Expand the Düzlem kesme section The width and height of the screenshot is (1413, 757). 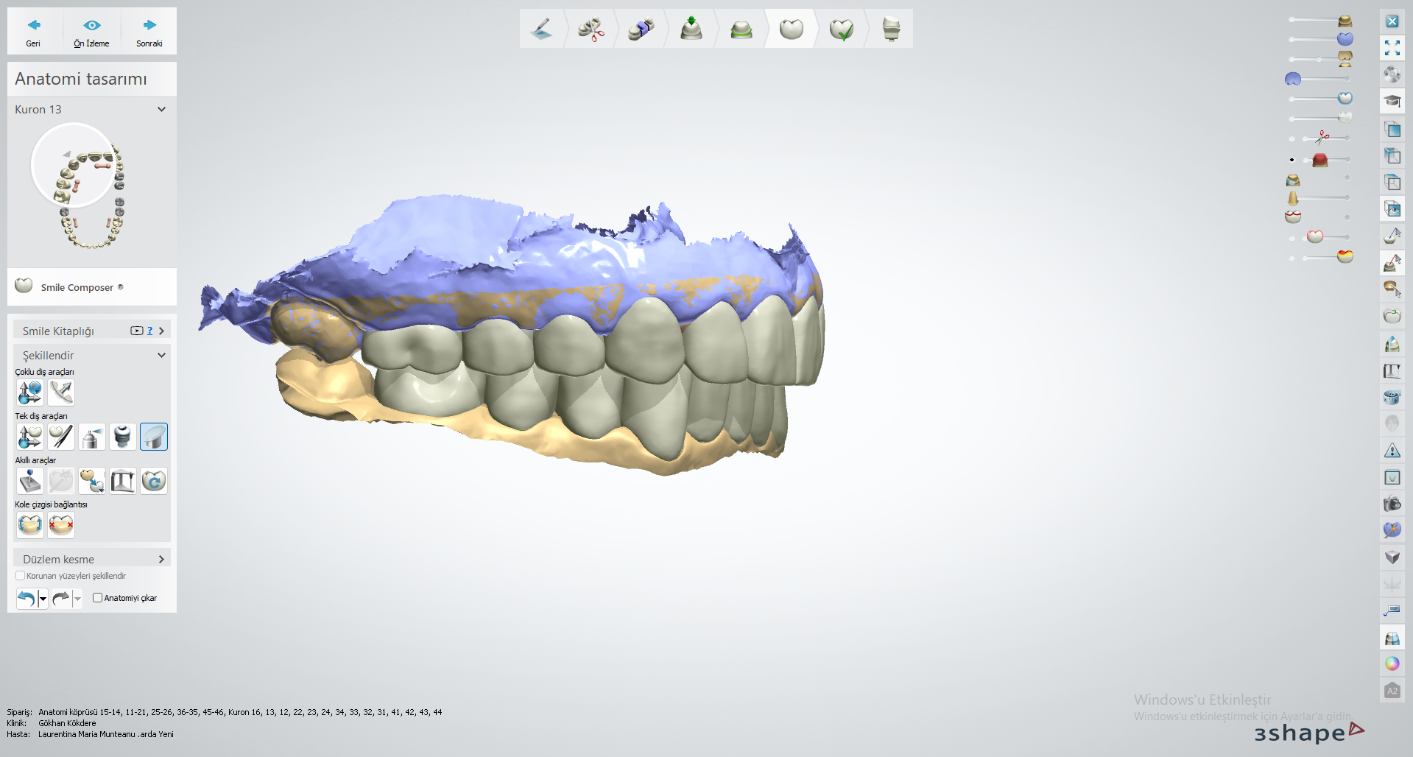[161, 559]
